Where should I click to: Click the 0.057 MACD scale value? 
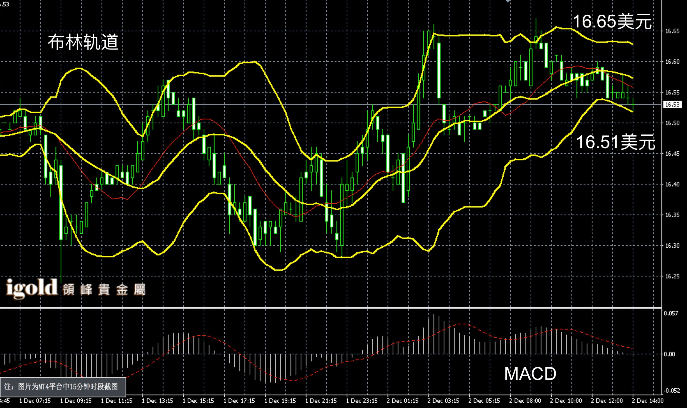pyautogui.click(x=671, y=313)
